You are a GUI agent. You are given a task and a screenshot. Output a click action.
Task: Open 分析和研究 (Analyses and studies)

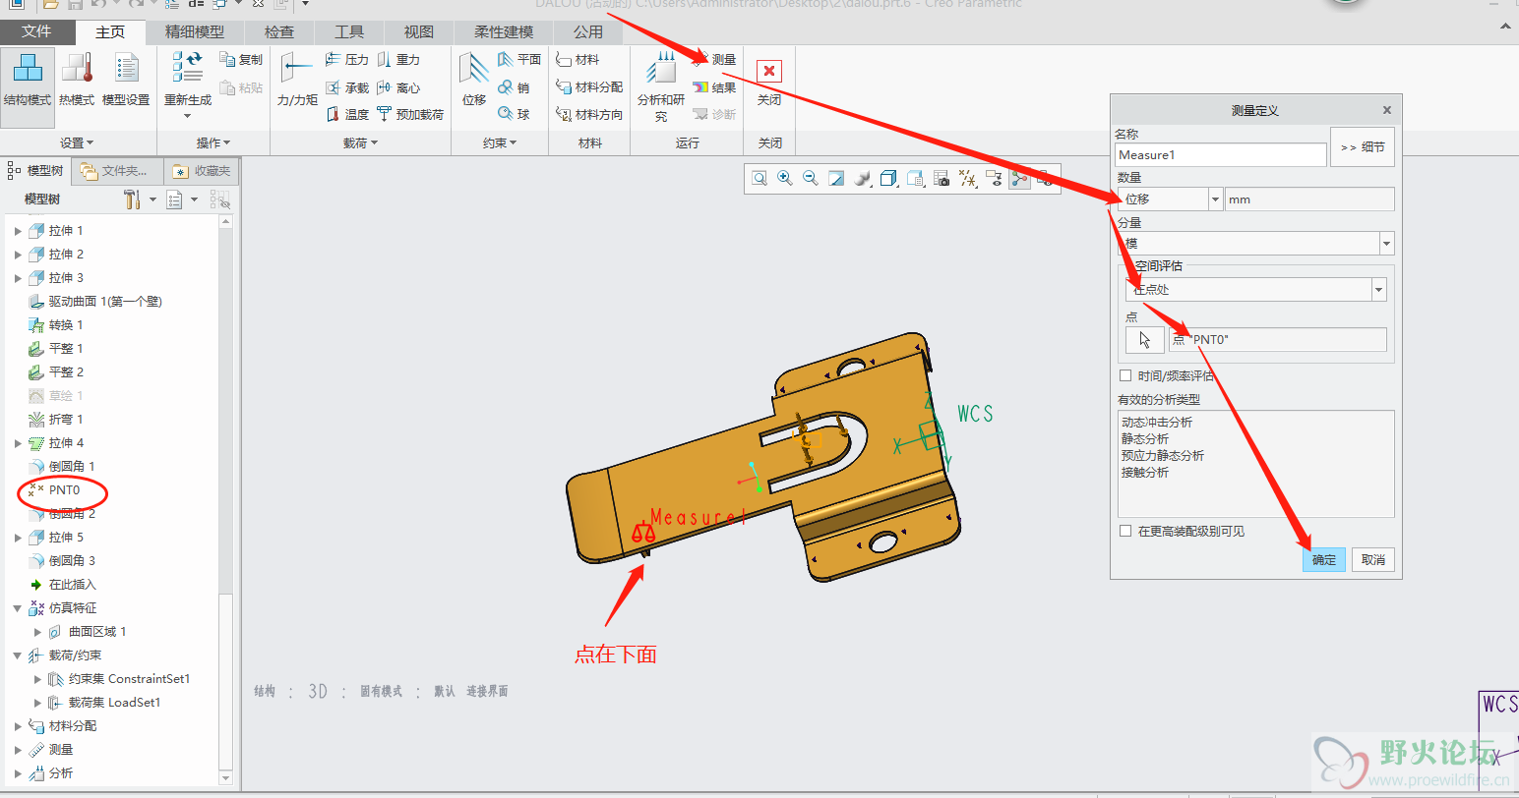pyautogui.click(x=661, y=86)
